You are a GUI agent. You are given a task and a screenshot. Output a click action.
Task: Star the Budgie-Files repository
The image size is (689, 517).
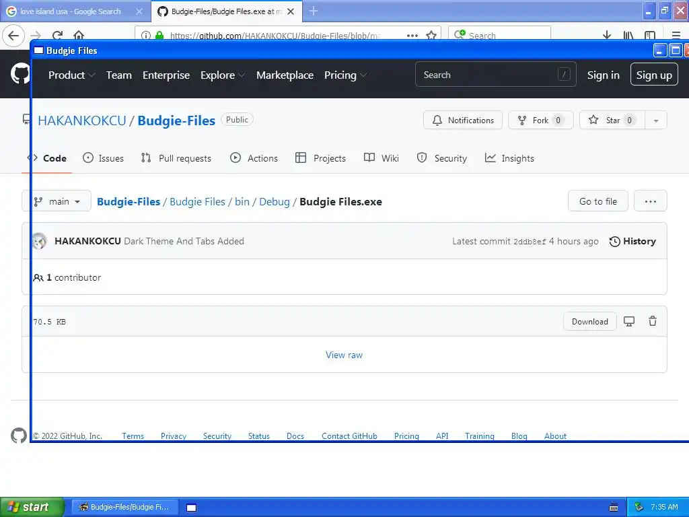point(612,120)
